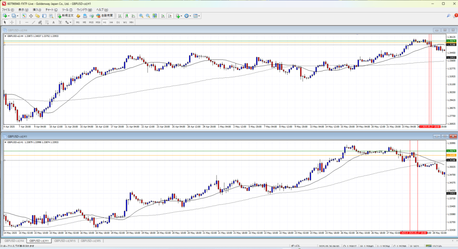458x249 pixels.
Task: Select the horizontal line drawing tool
Action: click(27, 22)
